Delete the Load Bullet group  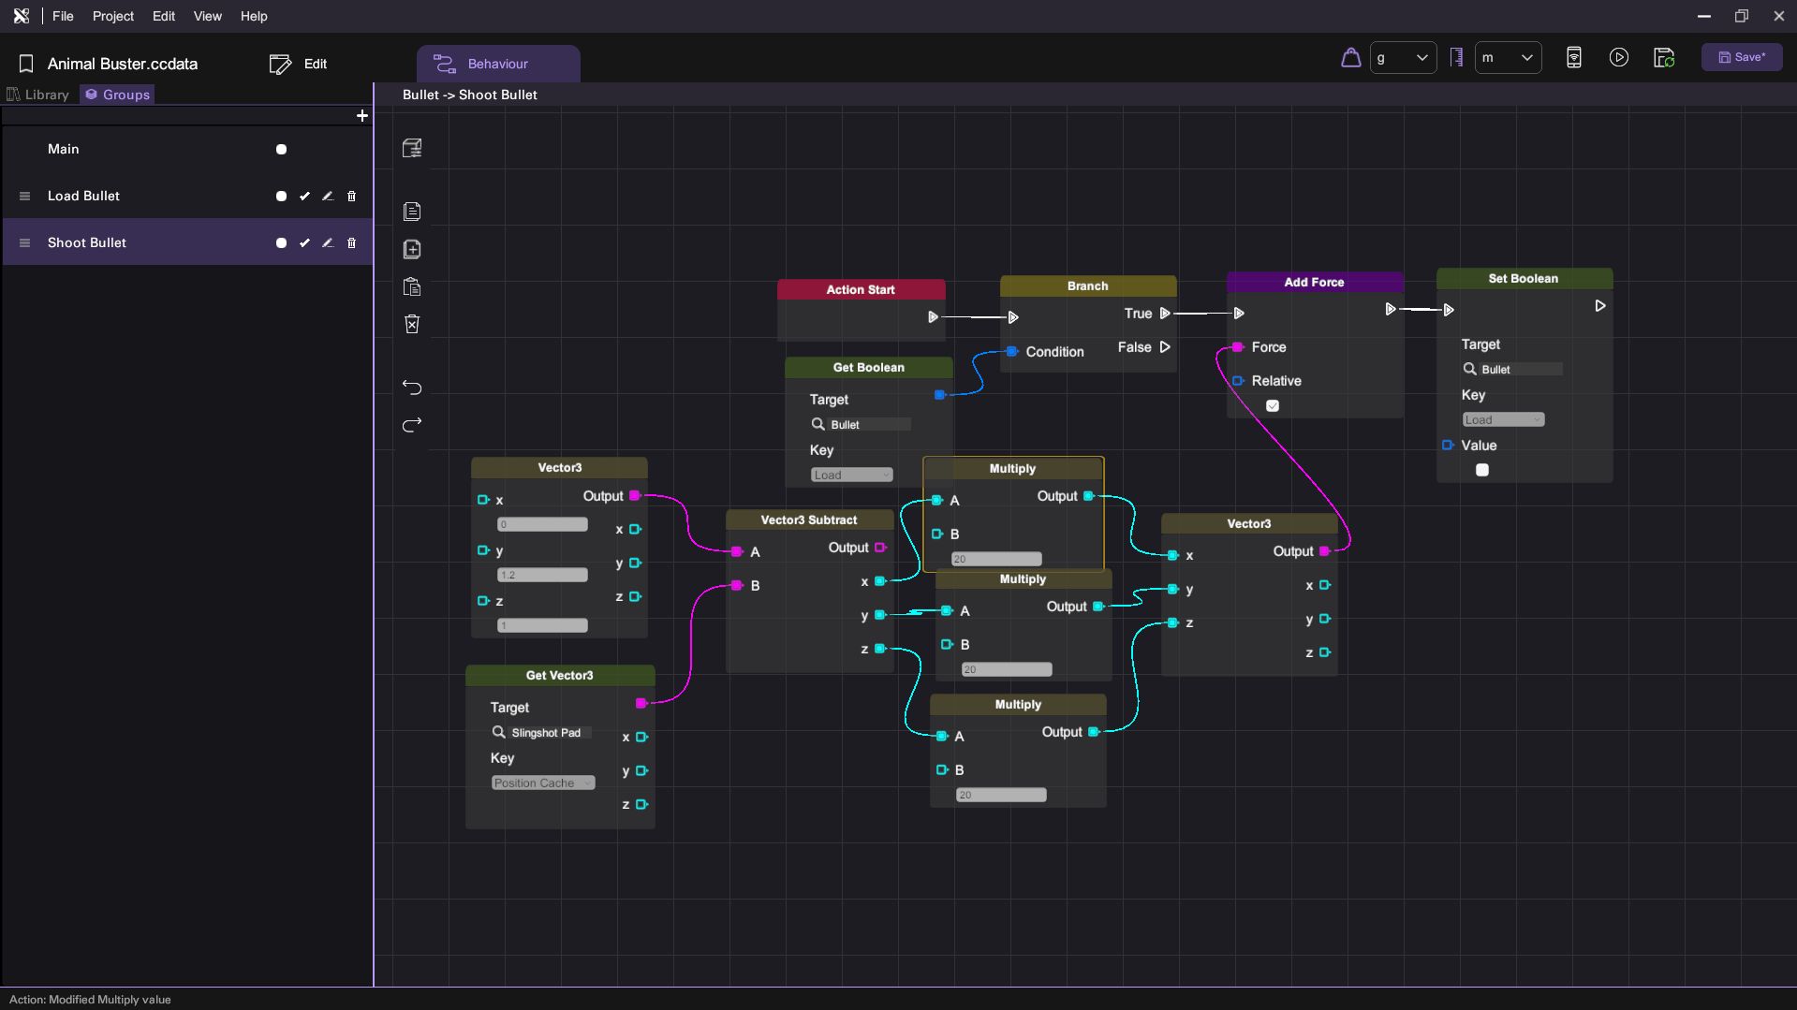point(352,197)
